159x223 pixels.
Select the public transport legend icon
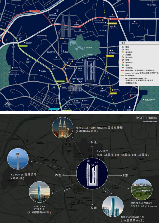click(x=123, y=68)
